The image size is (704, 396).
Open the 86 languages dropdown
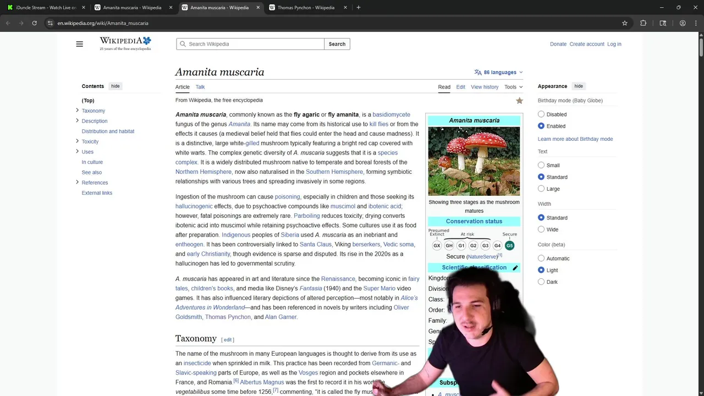click(499, 72)
